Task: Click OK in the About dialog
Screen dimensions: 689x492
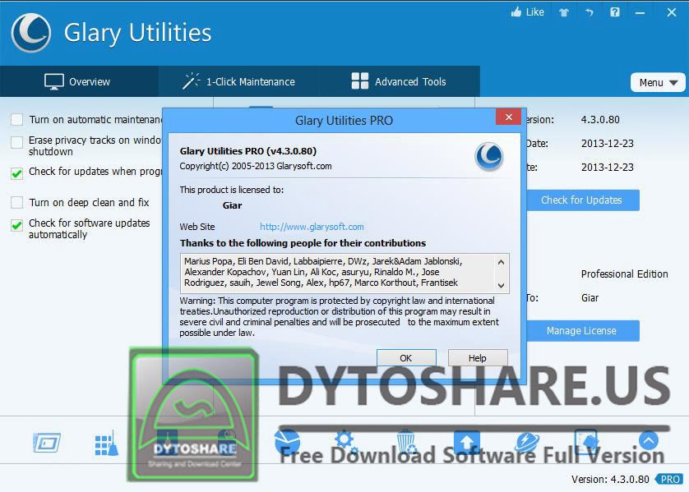Action: coord(406,358)
